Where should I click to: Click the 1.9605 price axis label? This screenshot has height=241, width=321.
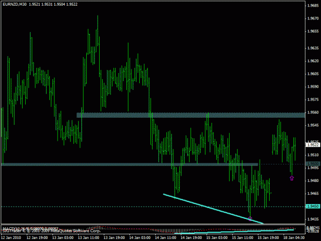[x=313, y=74]
